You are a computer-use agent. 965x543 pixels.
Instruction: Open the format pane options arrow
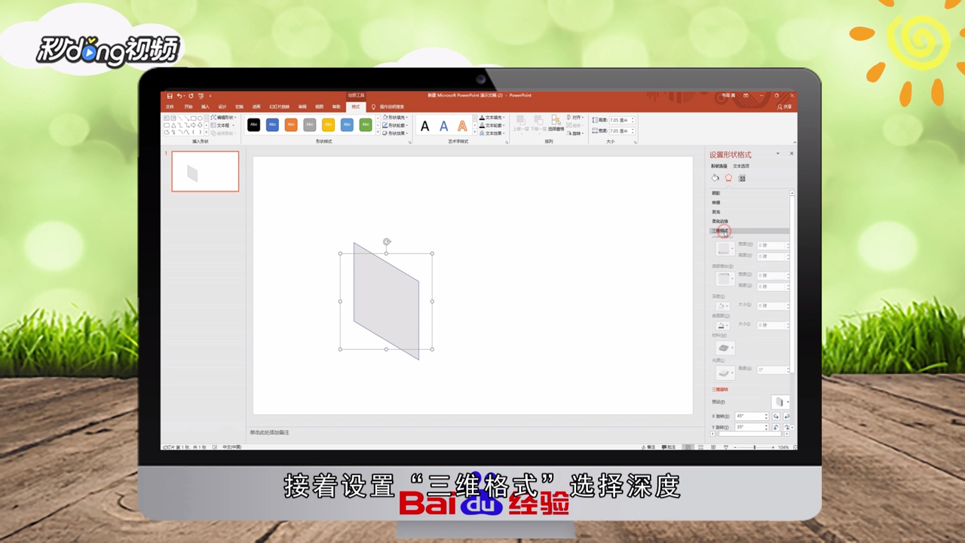click(x=778, y=154)
